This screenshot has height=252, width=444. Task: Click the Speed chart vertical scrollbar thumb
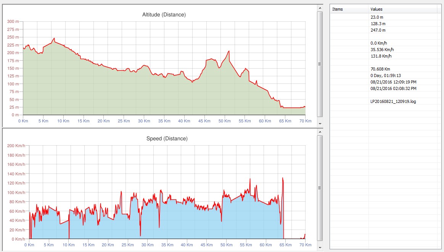[320, 188]
